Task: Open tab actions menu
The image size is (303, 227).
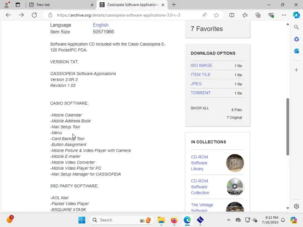Action: pyautogui.click(x=17, y=5)
